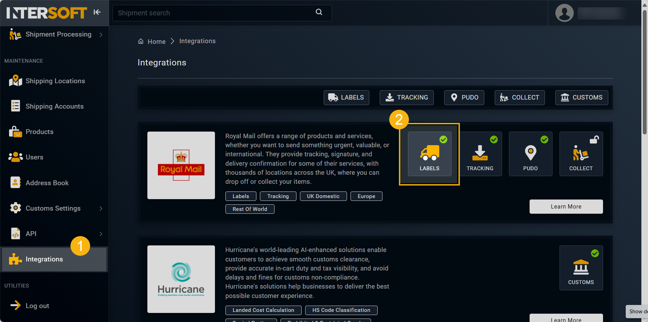Open Royal Mail LABELS integration tile
The height and width of the screenshot is (322, 648).
[x=430, y=154]
